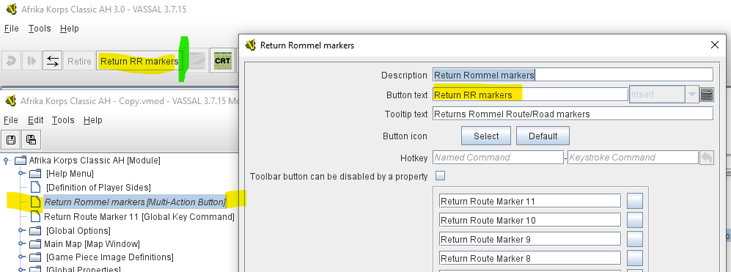Click VASSAL logo in Return Rommel markers title bar
The height and width of the screenshot is (272, 731).
[x=251, y=45]
